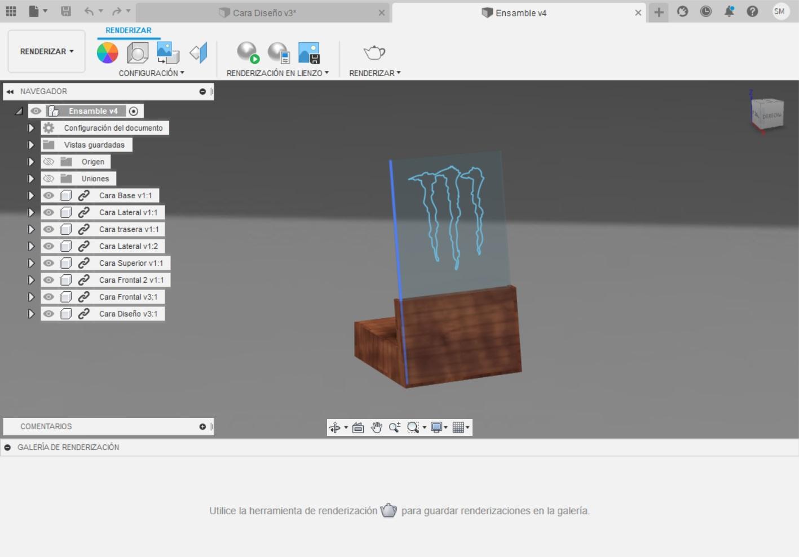Expand Configuración del documento node
This screenshot has width=799, height=557.
(31, 128)
